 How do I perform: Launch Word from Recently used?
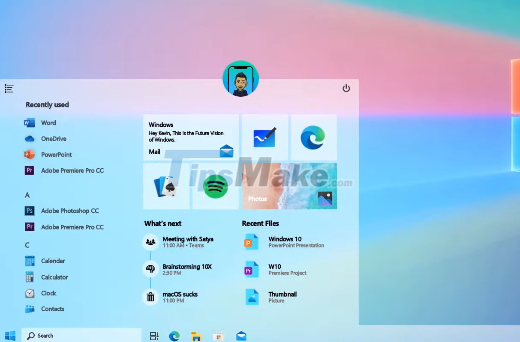48,123
